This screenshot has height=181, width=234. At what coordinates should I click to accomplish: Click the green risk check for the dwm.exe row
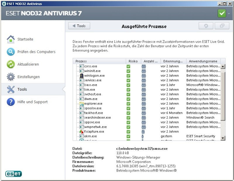(x=128, y=99)
